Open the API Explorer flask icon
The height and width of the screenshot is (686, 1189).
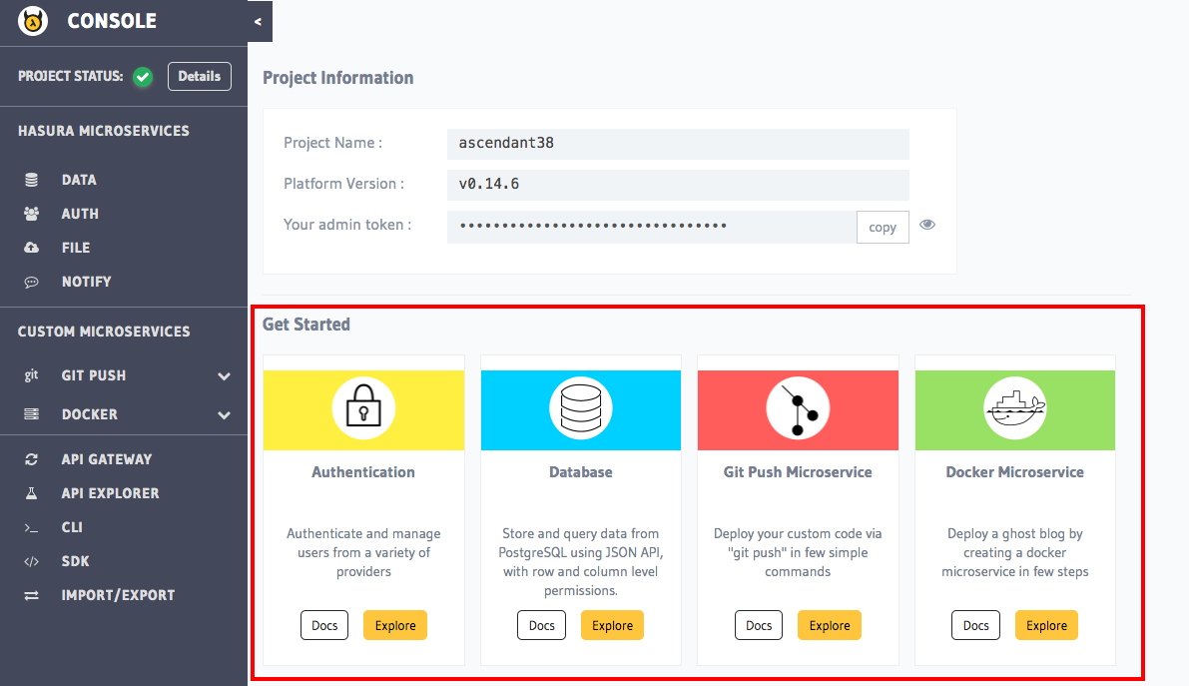click(32, 493)
